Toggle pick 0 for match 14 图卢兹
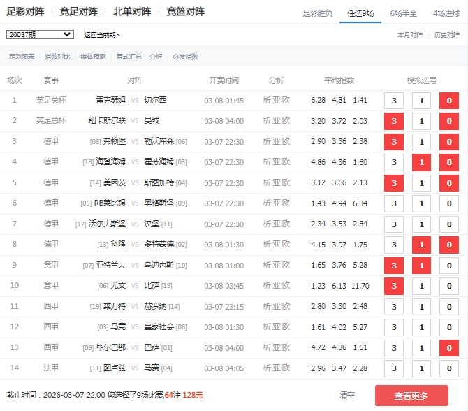 (448, 369)
